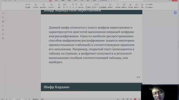Go to previous page in status bar
The image size is (179, 100).
[10, 99]
